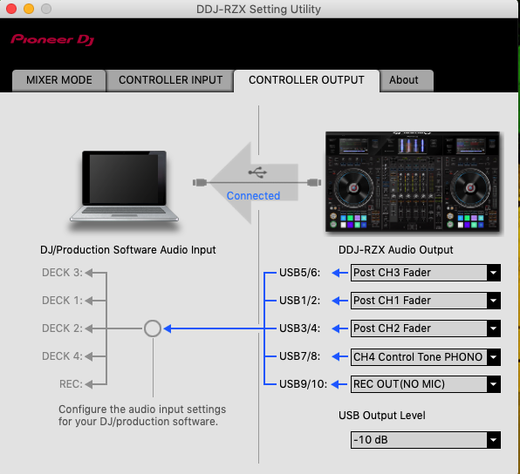520x474 pixels.
Task: Click the USB1/2: label
Action: point(300,301)
